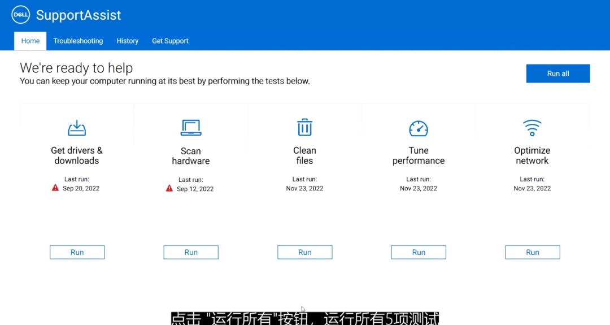This screenshot has width=610, height=325.
Task: Click the 'Tune performance' label
Action: (419, 155)
